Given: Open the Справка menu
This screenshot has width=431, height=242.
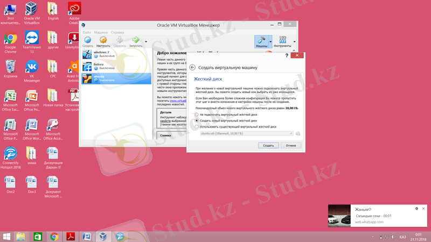Looking at the screenshot, I should click(117, 32).
